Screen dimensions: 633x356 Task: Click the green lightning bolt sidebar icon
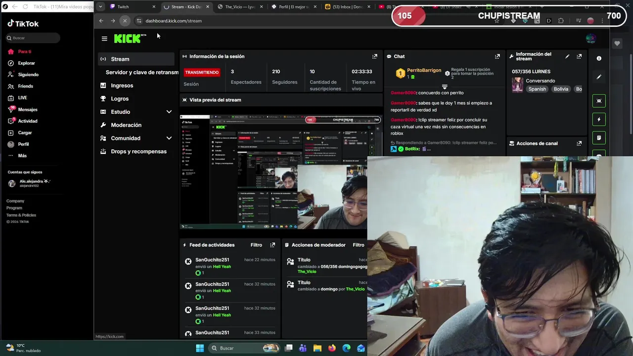pos(599,119)
